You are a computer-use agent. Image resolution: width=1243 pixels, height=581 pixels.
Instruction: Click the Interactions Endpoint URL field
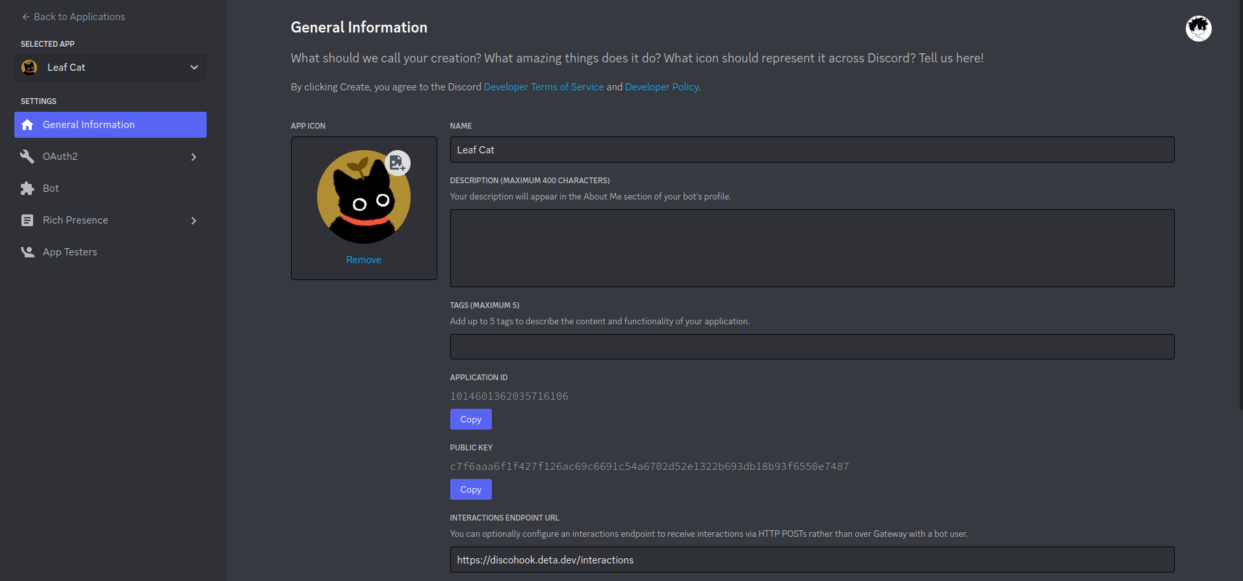812,560
